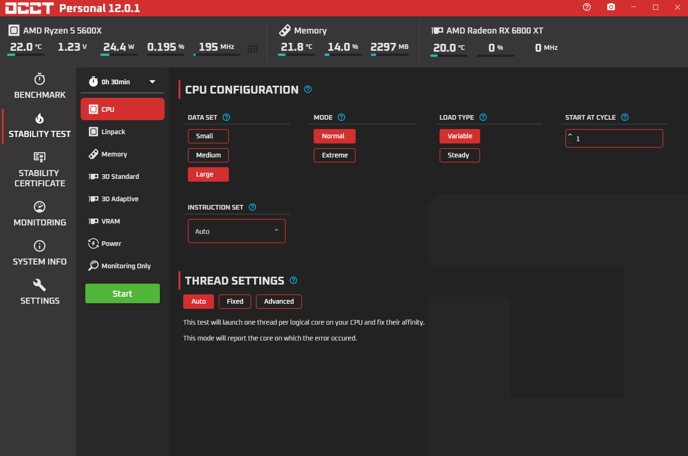Open the Stability Certificate section
The image size is (688, 456).
pyautogui.click(x=40, y=170)
